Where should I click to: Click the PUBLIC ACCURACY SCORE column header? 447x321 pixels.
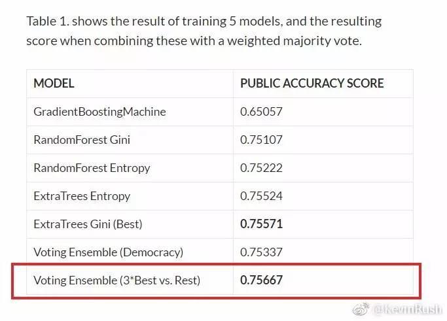tap(312, 84)
